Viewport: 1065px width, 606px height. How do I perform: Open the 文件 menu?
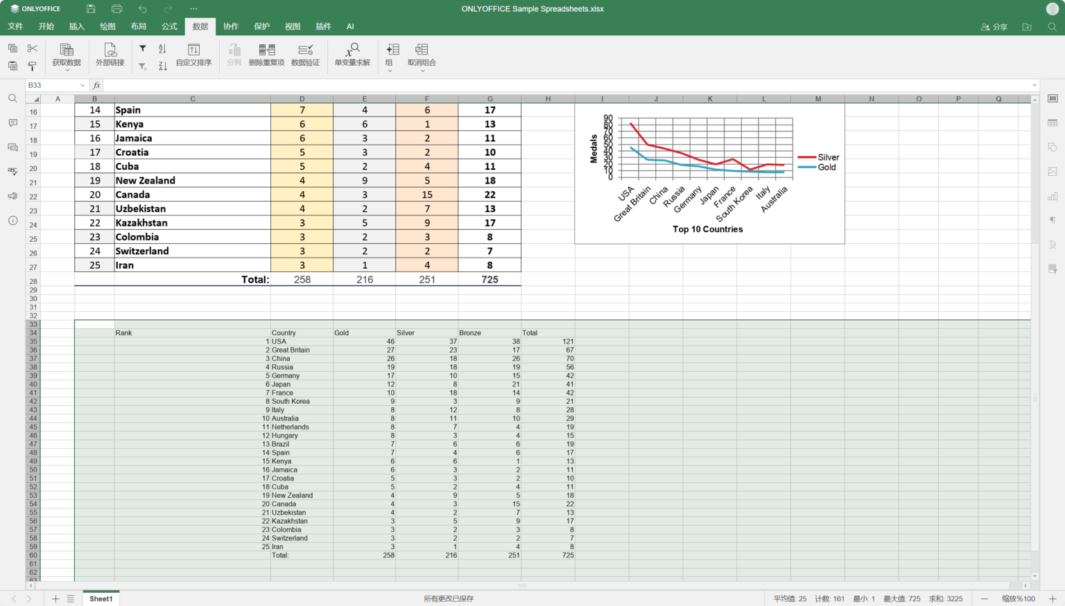click(15, 26)
